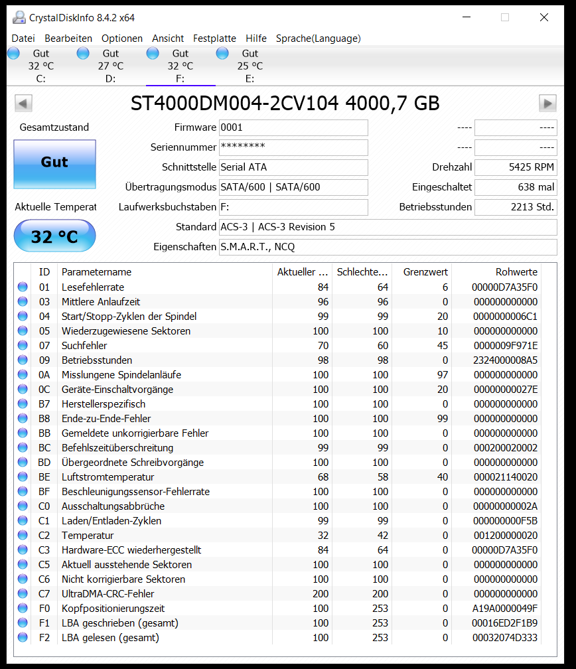
Task: Select Nicht korrigierbare Sektoren row text
Action: click(x=123, y=579)
